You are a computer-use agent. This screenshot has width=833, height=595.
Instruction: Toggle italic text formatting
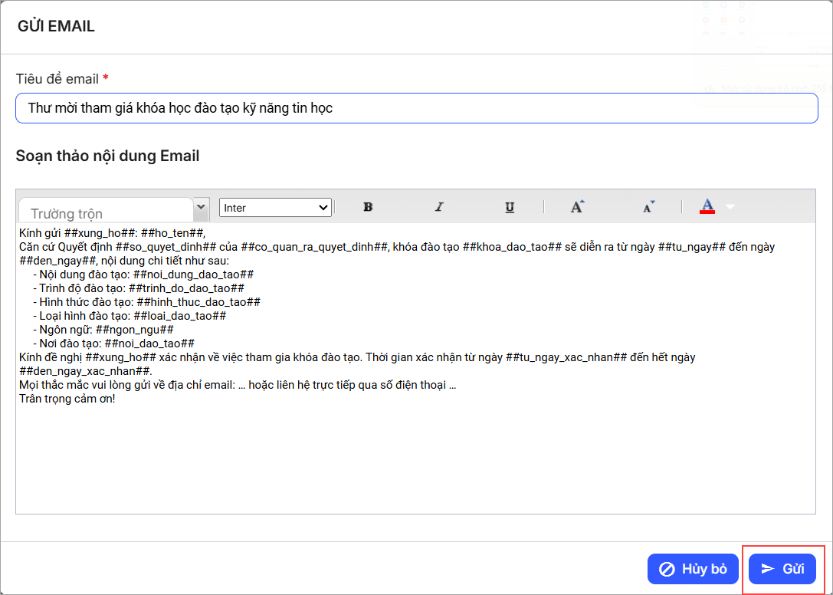439,207
